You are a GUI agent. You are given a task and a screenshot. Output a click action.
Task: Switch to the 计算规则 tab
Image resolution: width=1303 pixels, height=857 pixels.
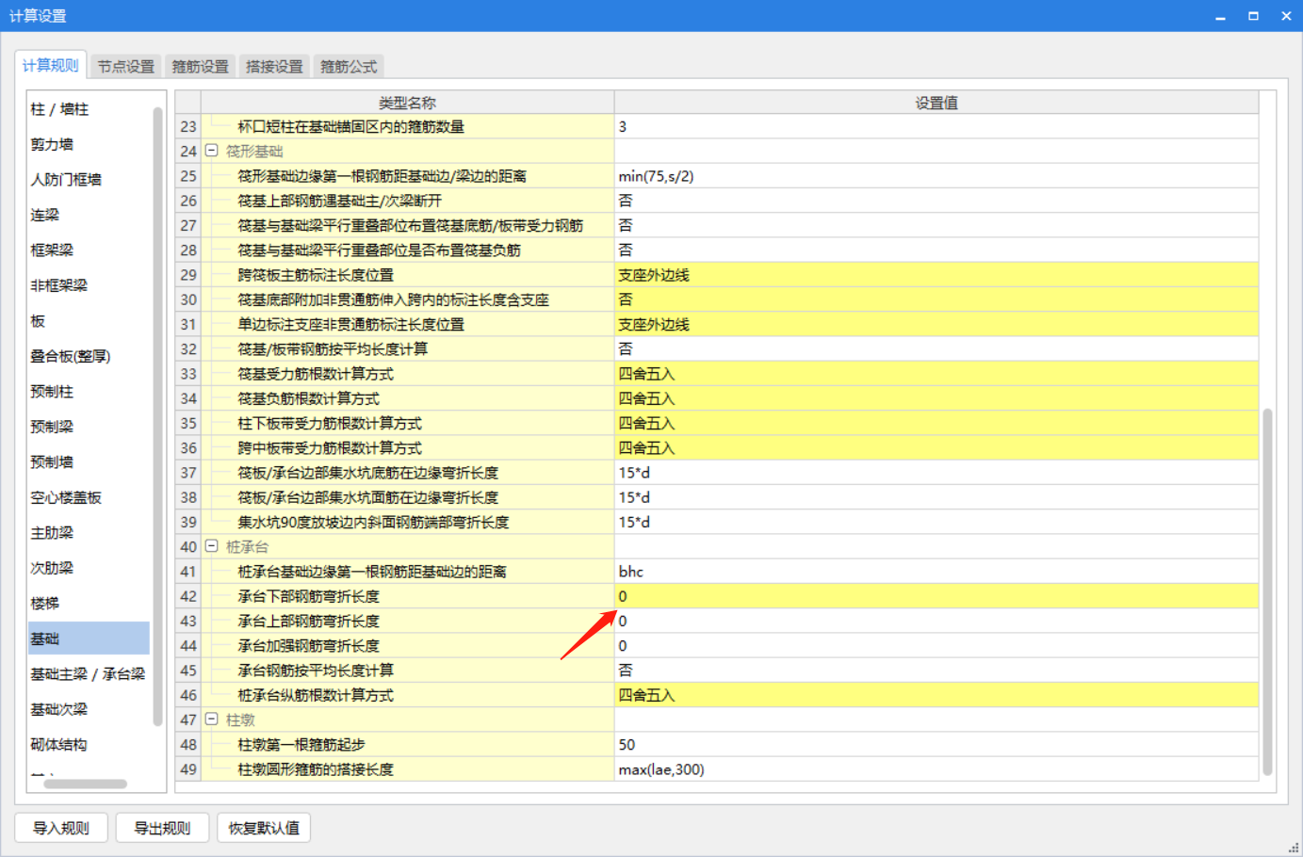coord(51,65)
